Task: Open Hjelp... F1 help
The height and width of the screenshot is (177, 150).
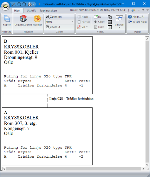Action: [x=136, y=17]
